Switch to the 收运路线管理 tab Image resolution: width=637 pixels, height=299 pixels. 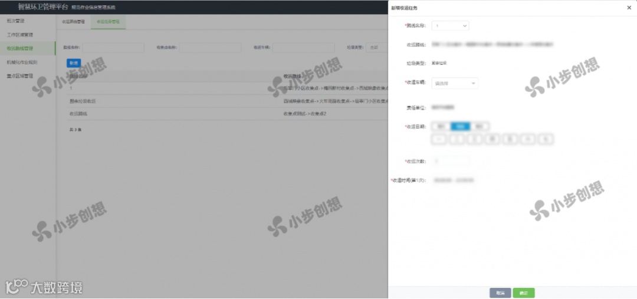[74, 22]
